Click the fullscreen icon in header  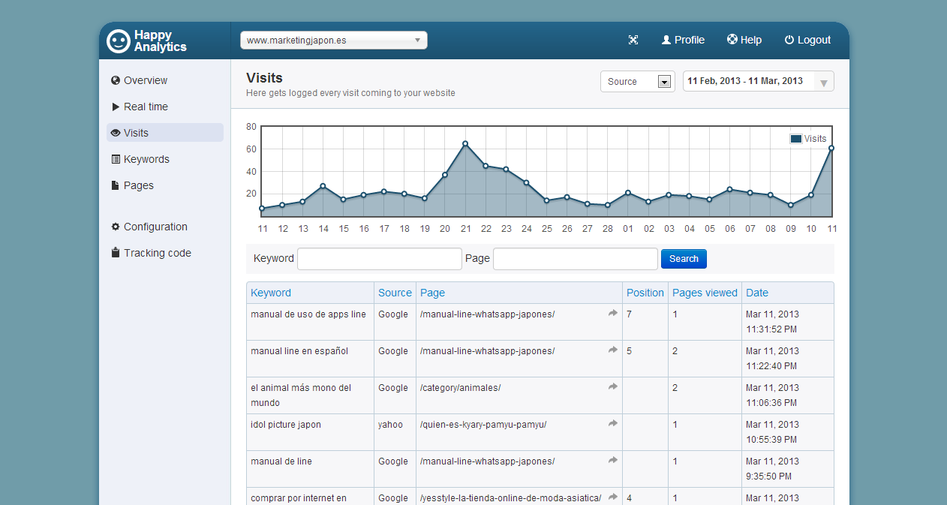click(633, 41)
